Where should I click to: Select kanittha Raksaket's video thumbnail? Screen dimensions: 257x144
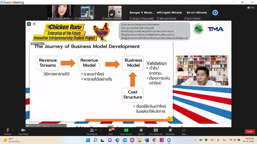tap(115, 12)
